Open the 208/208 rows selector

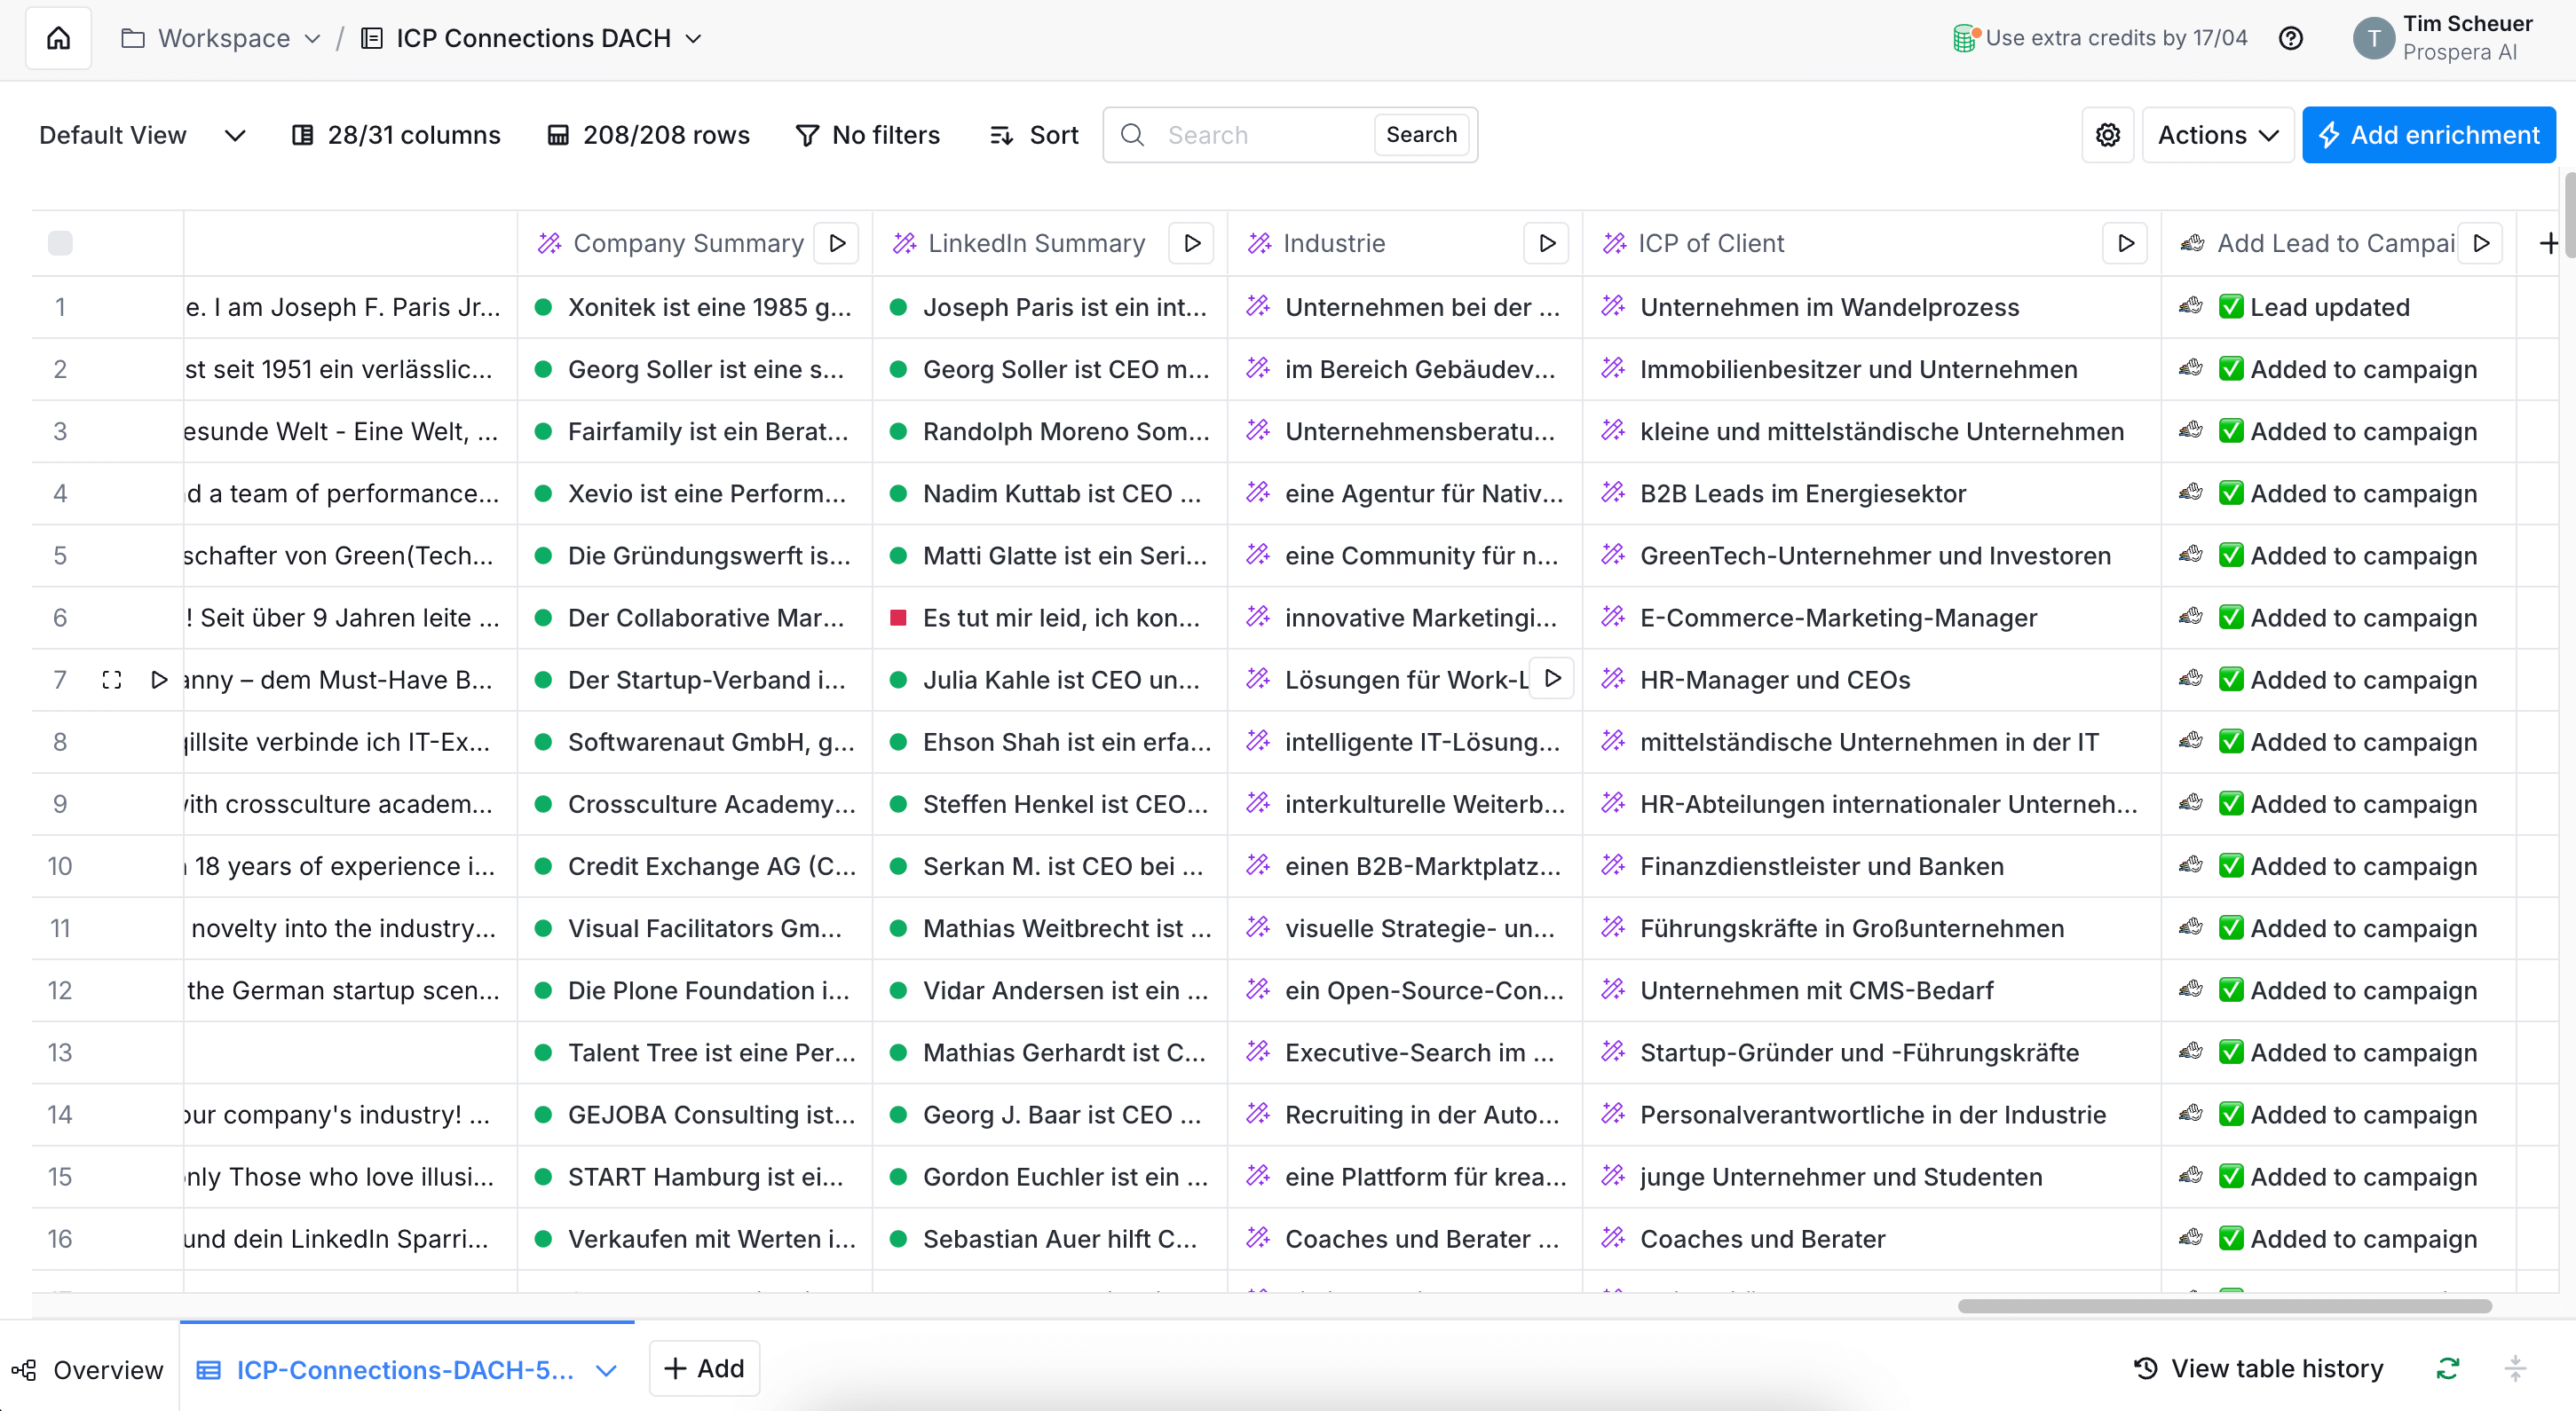648,135
